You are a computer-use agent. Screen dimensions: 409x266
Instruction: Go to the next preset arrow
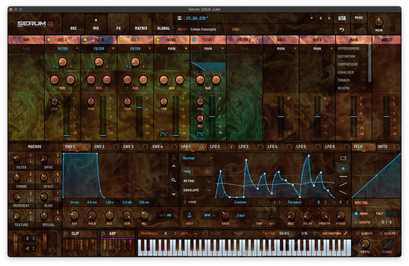click(329, 18)
